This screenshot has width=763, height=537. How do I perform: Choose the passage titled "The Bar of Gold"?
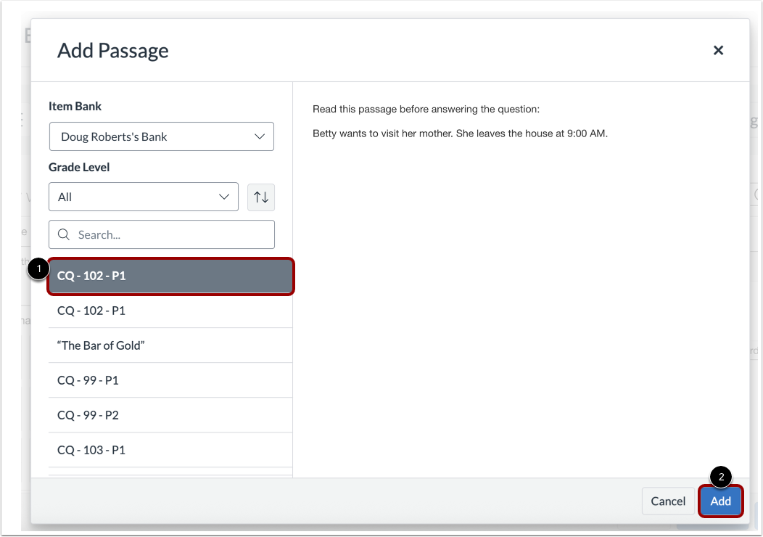170,345
